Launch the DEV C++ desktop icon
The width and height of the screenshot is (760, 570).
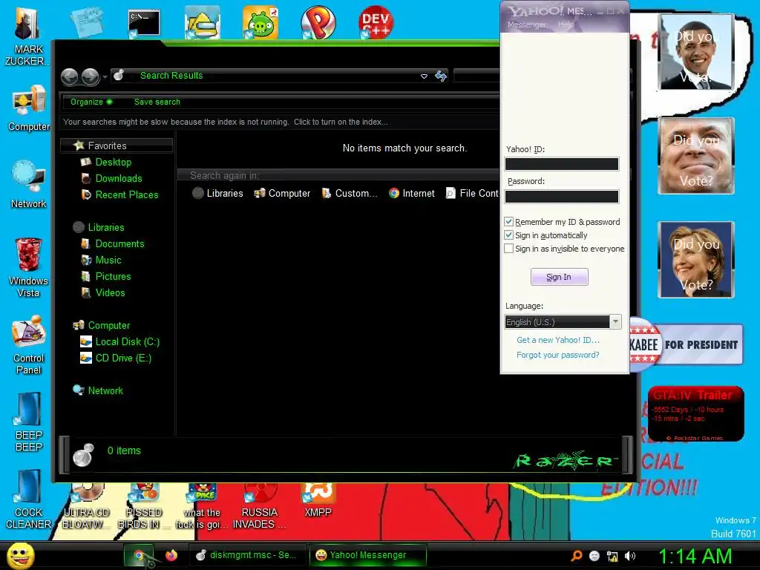[376, 22]
